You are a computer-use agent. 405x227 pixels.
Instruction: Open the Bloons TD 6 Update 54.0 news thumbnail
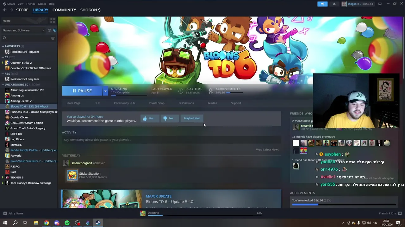click(x=102, y=199)
